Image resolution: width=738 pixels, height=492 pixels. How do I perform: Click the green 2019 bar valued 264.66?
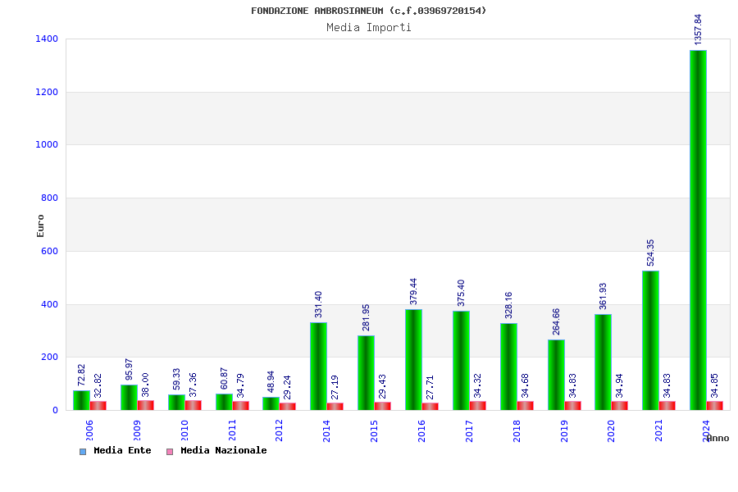pyautogui.click(x=556, y=375)
